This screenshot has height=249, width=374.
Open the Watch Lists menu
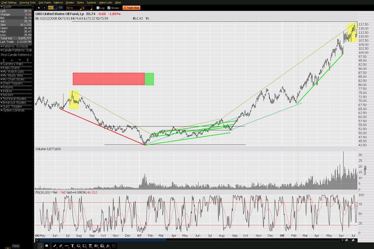[106, 2]
